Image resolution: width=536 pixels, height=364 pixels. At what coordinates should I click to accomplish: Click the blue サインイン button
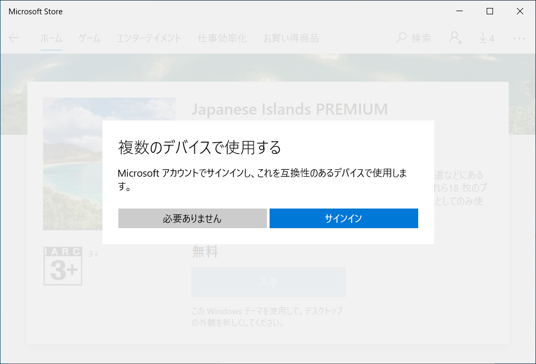(343, 218)
